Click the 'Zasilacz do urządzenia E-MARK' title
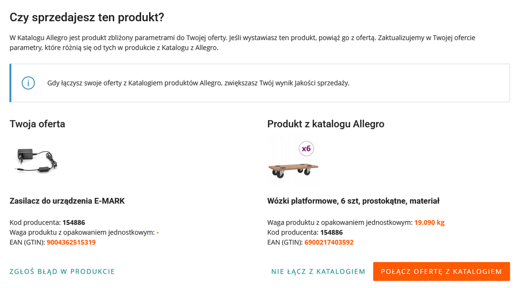The width and height of the screenshot is (519, 288). point(67,201)
